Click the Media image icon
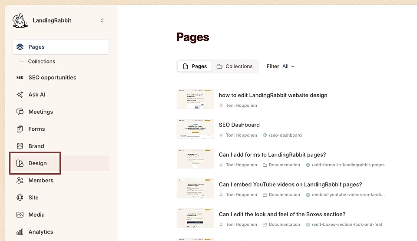Image resolution: width=417 pixels, height=241 pixels. coord(20,215)
